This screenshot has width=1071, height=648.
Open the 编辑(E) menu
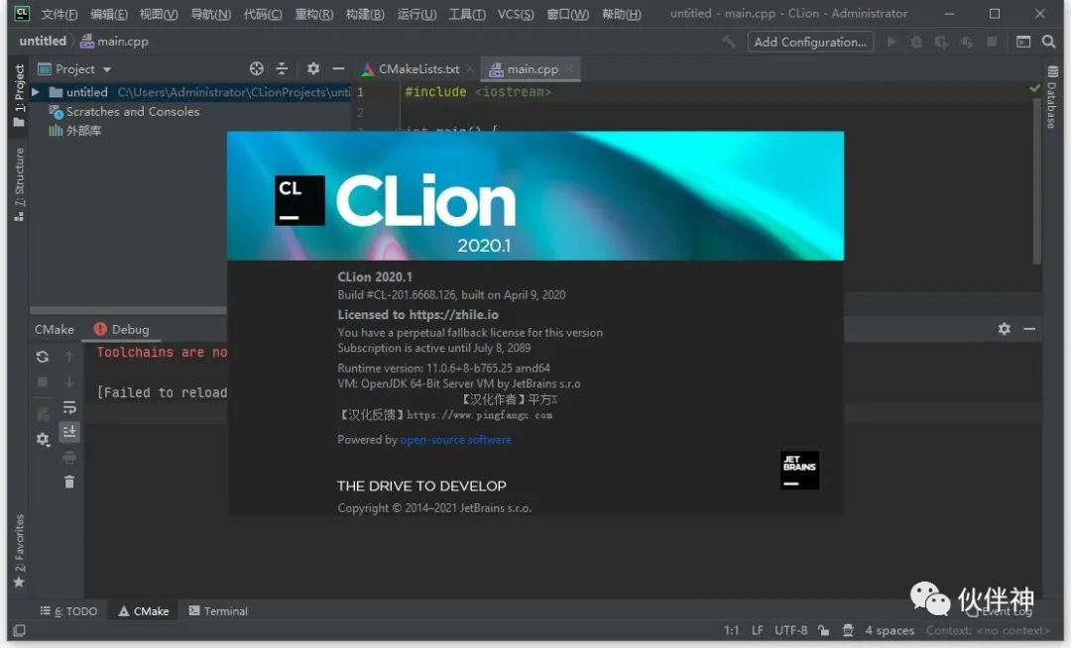click(109, 14)
